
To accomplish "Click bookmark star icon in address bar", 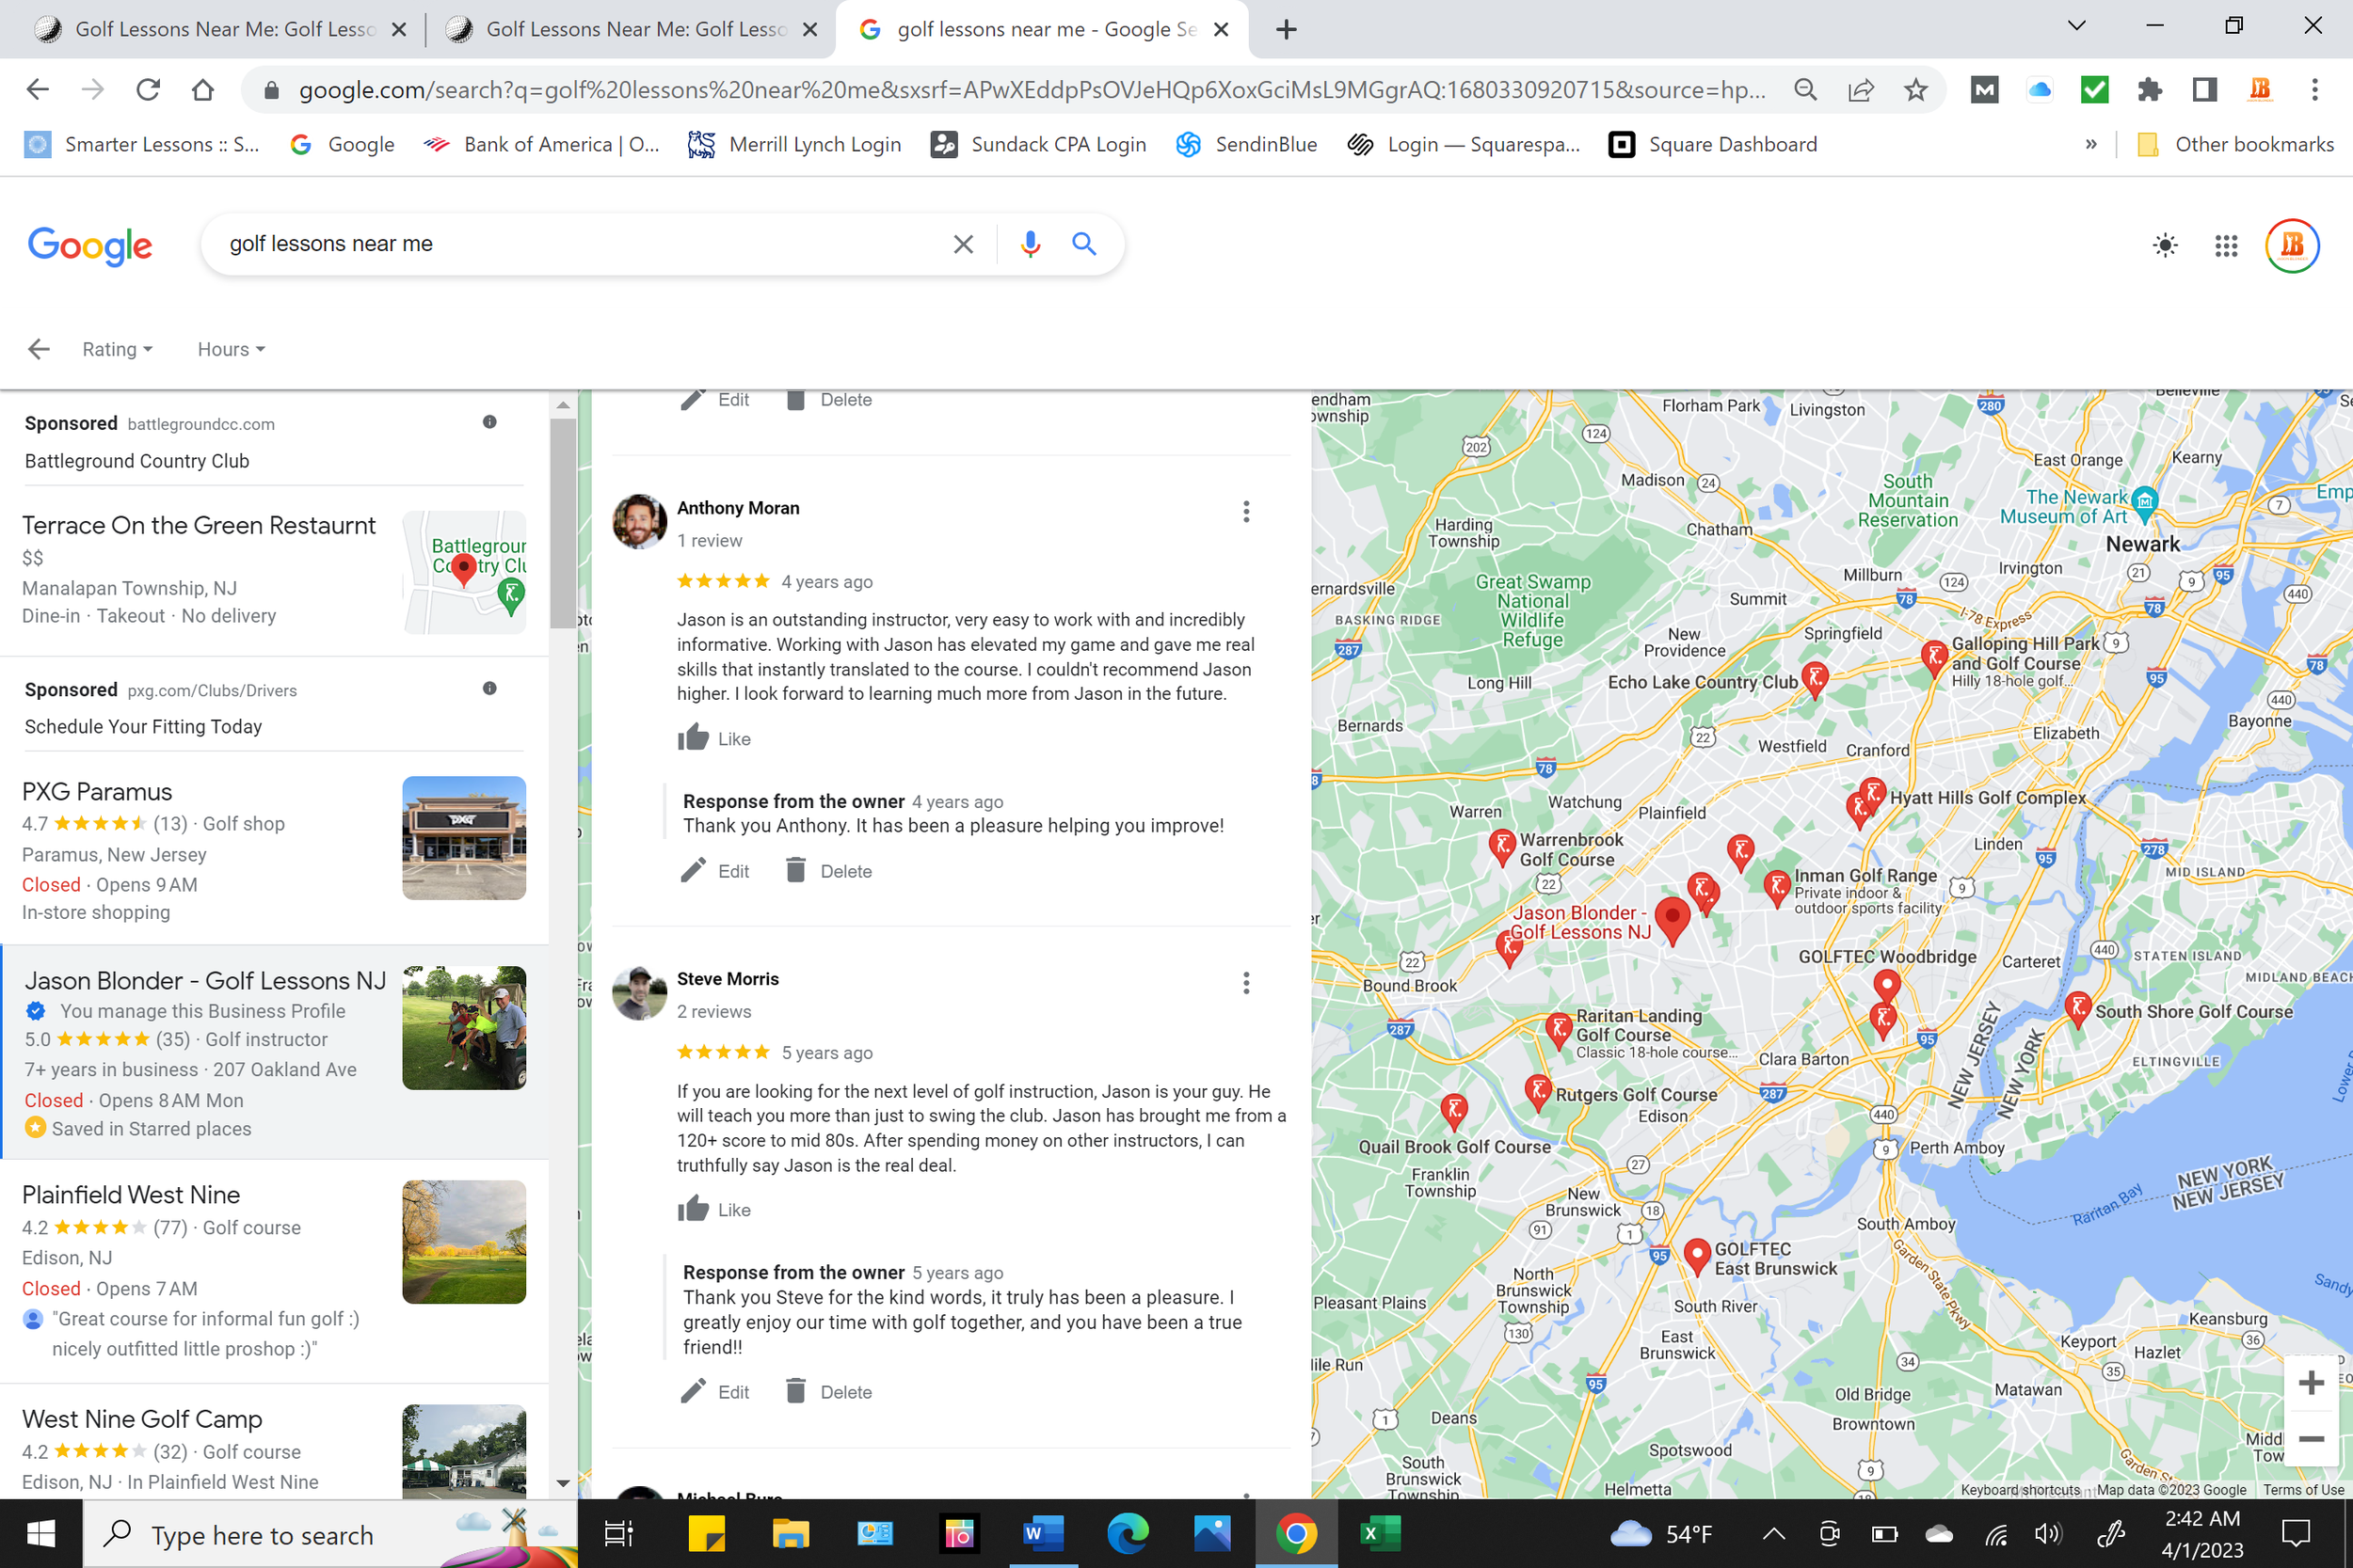I will 1914,90.
